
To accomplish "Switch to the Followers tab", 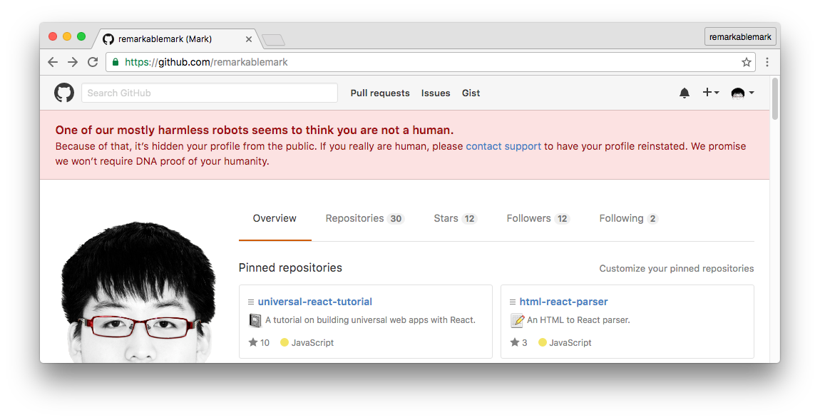I will point(538,219).
